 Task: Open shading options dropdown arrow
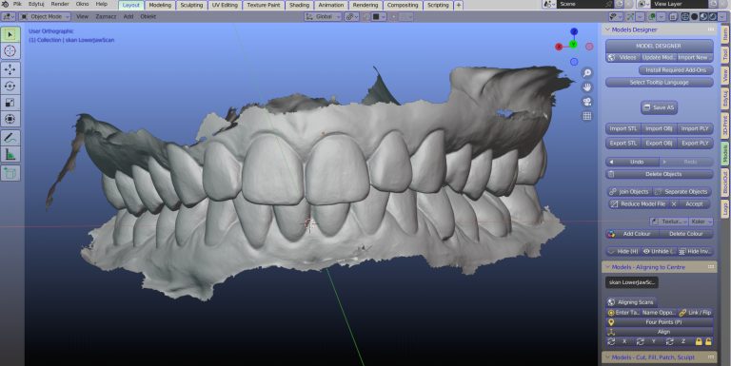[x=721, y=16]
